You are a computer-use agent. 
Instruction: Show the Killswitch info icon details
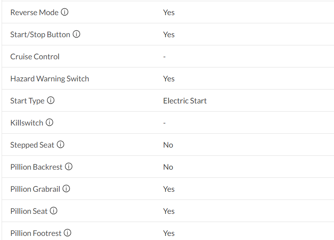(49, 123)
